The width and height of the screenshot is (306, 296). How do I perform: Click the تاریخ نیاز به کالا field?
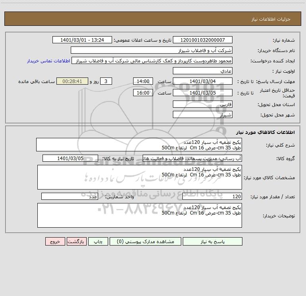point(70,158)
